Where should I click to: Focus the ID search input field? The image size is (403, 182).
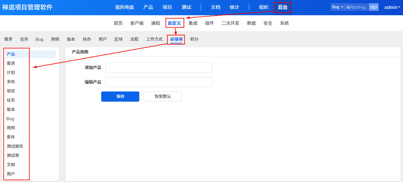click(x=356, y=7)
